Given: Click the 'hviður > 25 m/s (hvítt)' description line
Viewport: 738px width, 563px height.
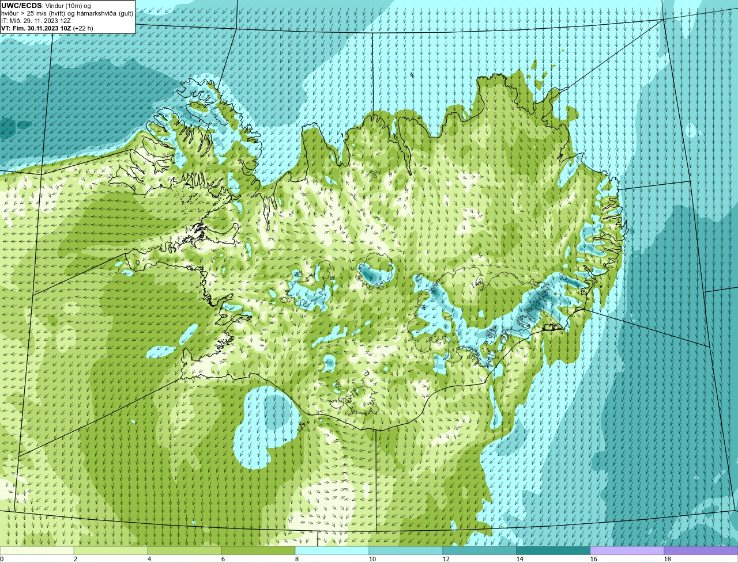Looking at the screenshot, I should [x=67, y=13].
